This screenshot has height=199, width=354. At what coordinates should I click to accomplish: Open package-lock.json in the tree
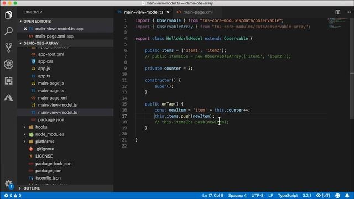coord(53,164)
